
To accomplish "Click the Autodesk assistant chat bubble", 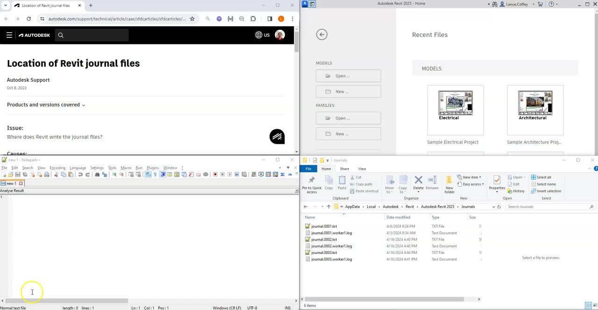I will tap(277, 136).
